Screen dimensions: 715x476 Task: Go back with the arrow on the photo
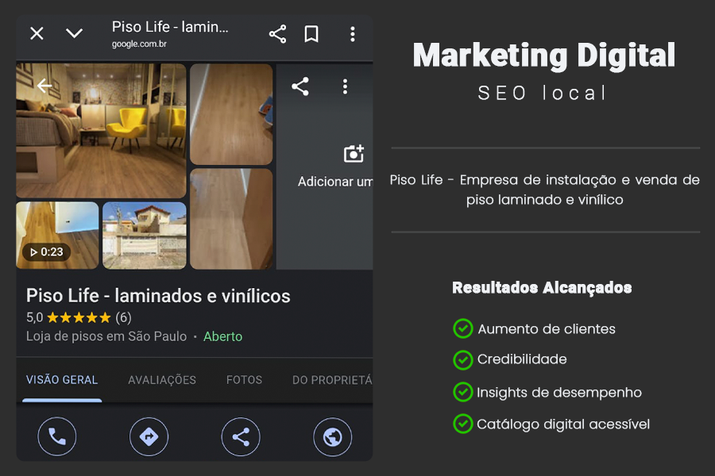[44, 85]
